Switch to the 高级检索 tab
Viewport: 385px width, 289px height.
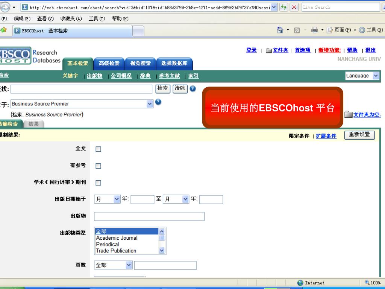click(x=109, y=63)
